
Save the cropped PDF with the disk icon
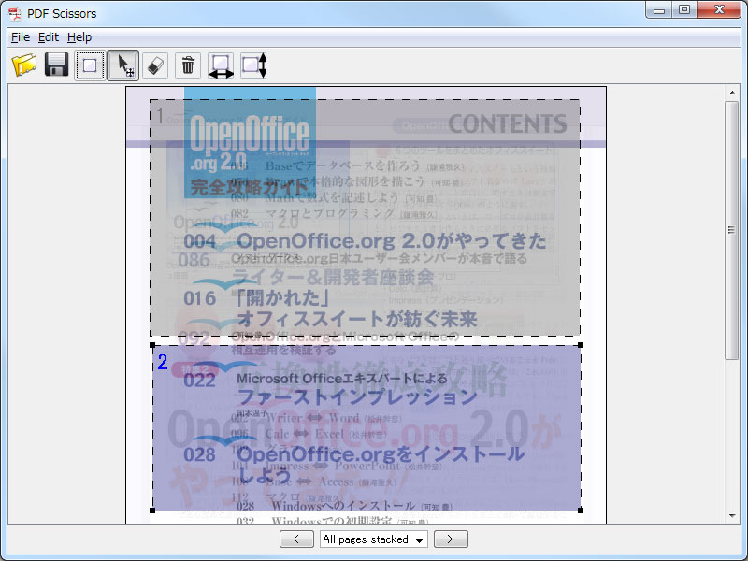[56, 65]
